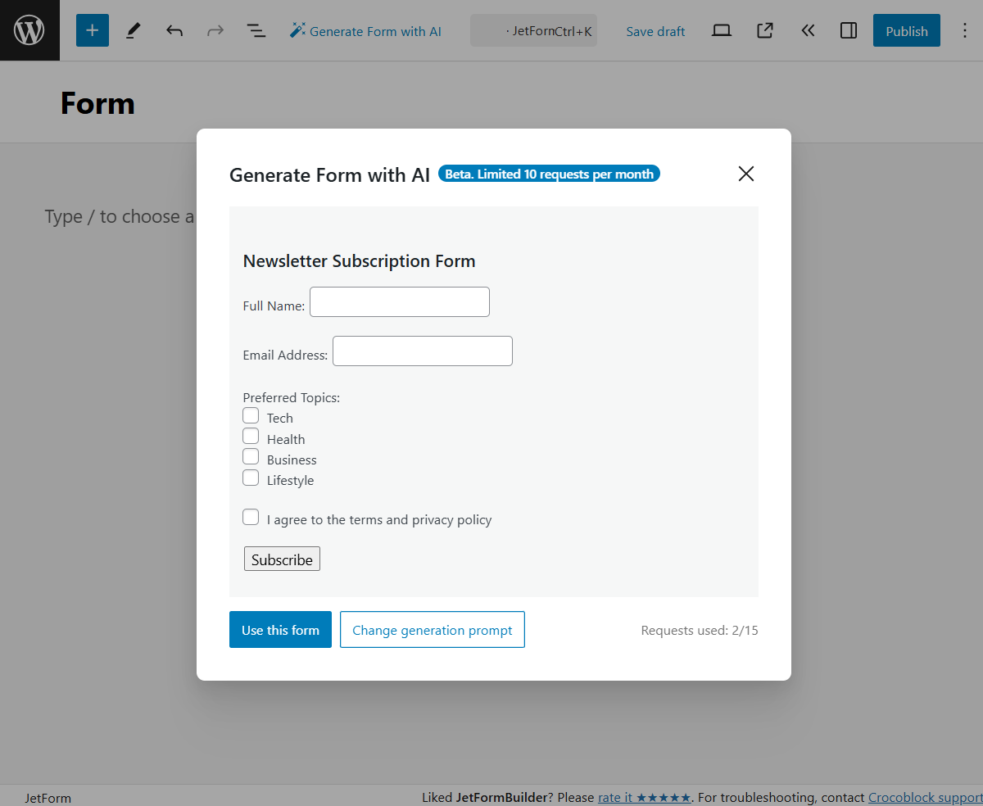Check the Health topic checkbox
The width and height of the screenshot is (983, 806).
(x=251, y=435)
